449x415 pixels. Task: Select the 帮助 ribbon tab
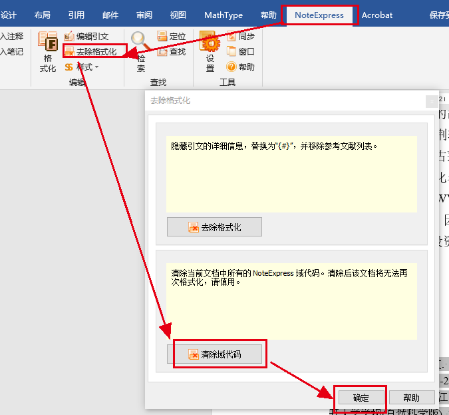point(268,15)
